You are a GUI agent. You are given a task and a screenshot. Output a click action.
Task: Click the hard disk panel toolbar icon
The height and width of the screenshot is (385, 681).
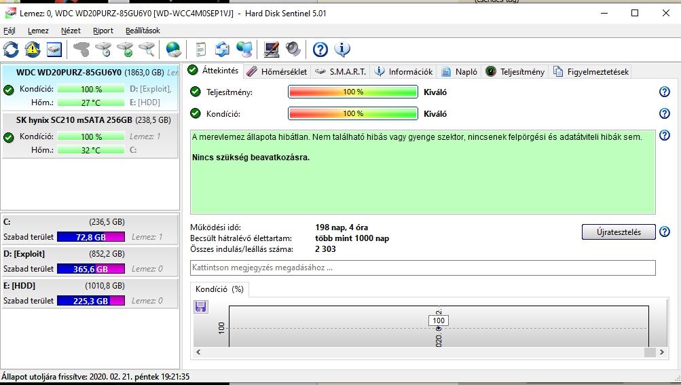54,50
